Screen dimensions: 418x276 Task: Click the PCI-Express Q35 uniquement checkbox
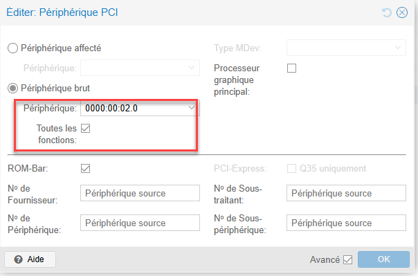[291, 168]
